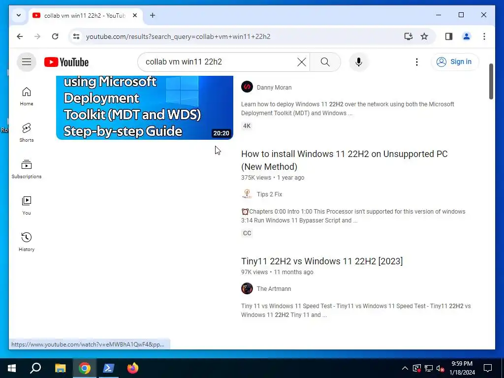Open YouTube settings three-dot menu
This screenshot has width=504, height=378.
click(x=416, y=62)
